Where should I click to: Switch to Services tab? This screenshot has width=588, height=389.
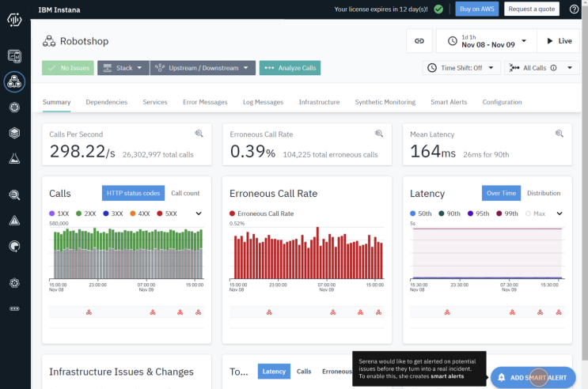coord(155,102)
